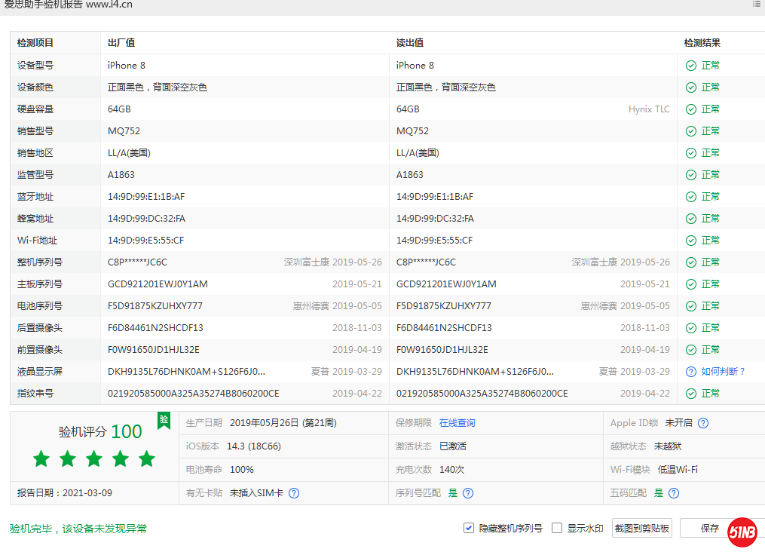Viewport: 765px width, 555px height.
Task: Click the green 验 badge beside the score
Action: point(164,420)
